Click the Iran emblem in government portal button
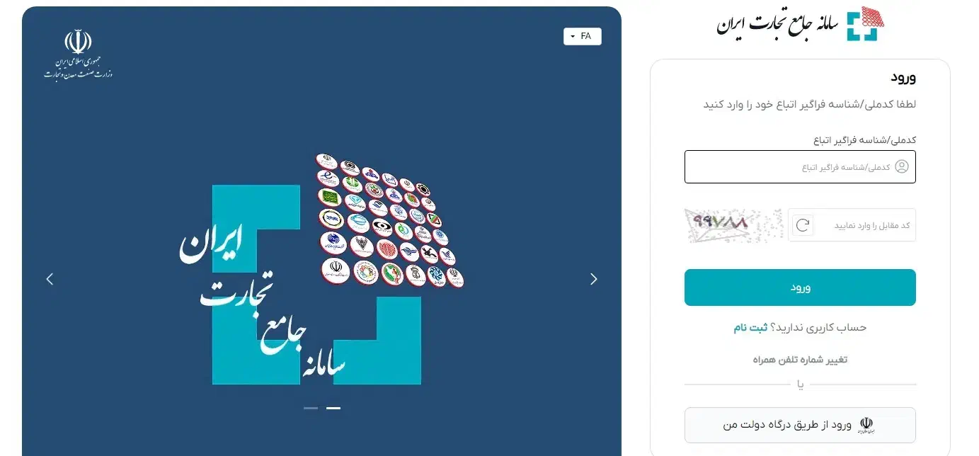Image resolution: width=979 pixels, height=456 pixels. point(866,425)
